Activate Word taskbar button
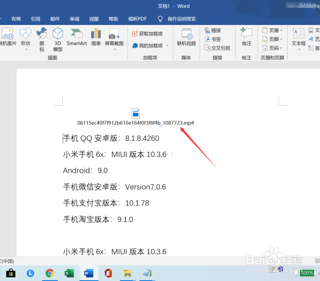 tap(89, 273)
